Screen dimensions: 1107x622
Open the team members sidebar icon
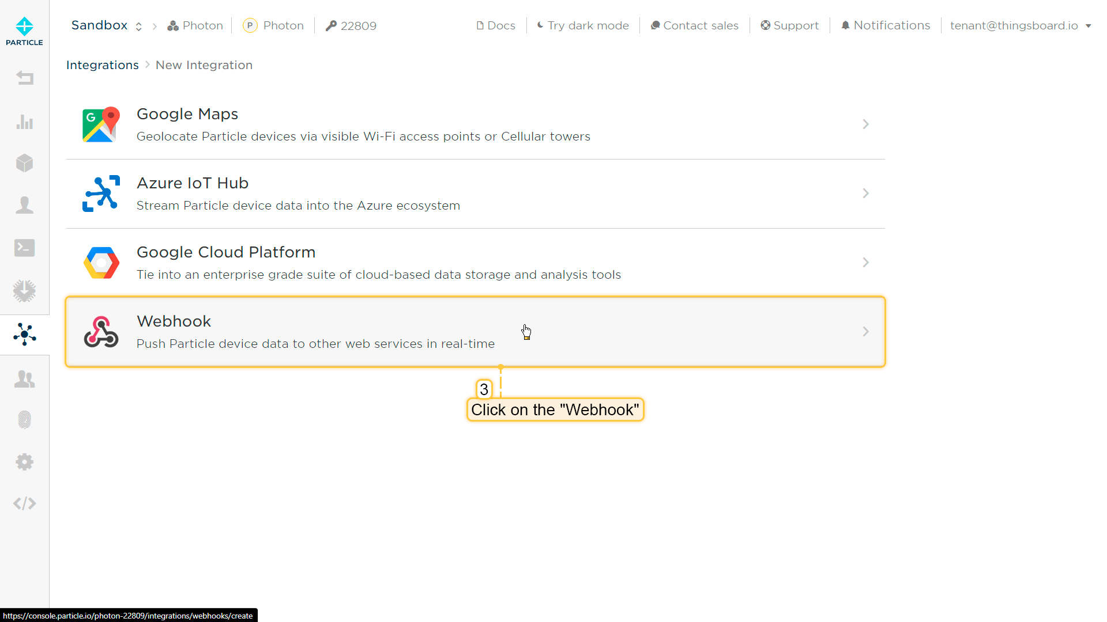tap(24, 378)
